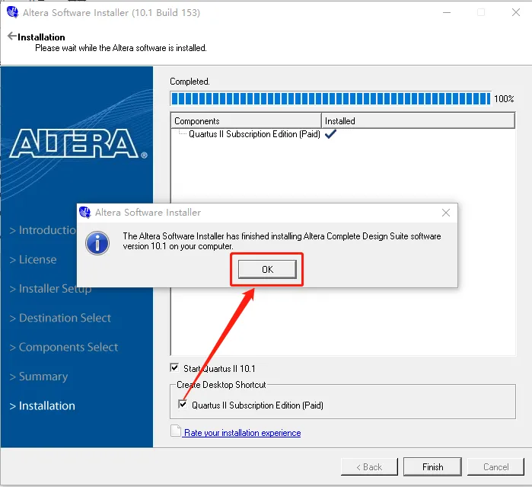Open Rate your installation experience link

tap(242, 433)
